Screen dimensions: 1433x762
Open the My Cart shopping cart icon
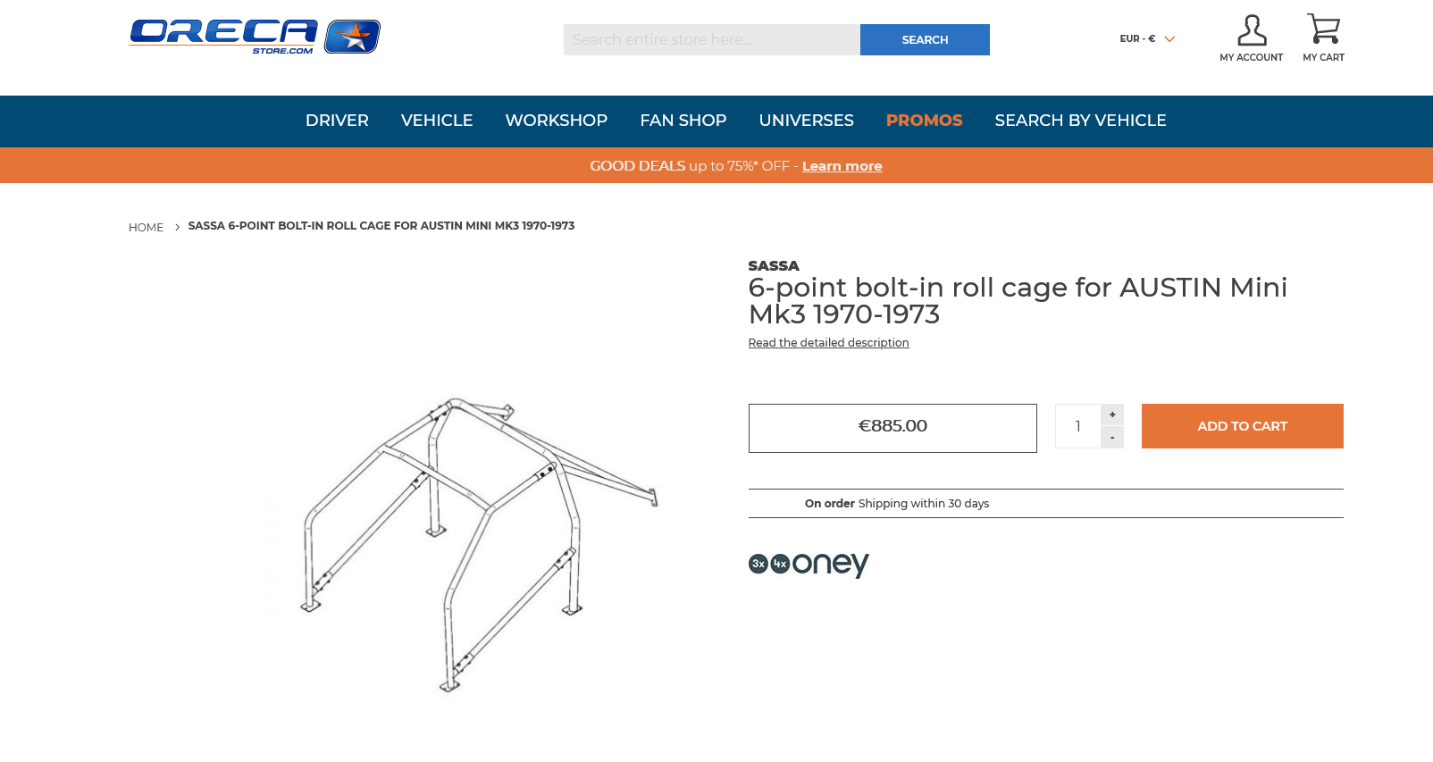[1323, 29]
